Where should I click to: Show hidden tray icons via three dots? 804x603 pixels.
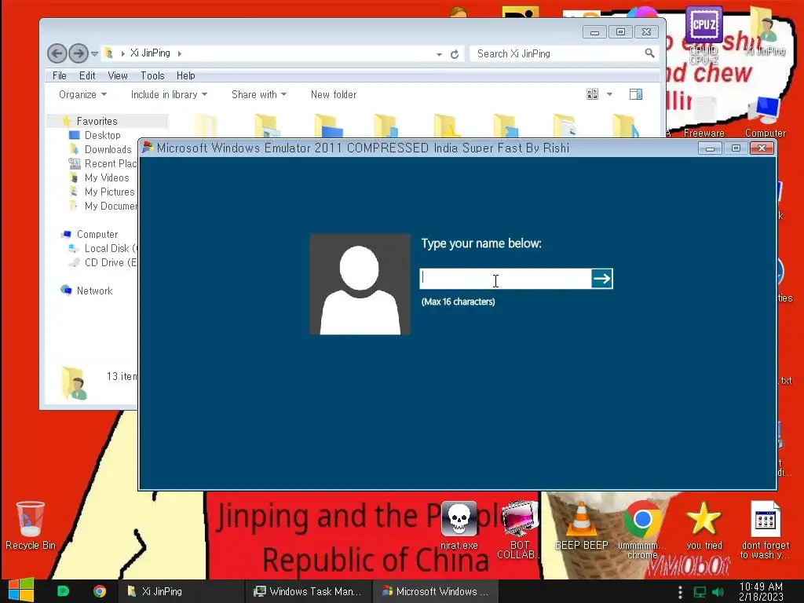(680, 592)
